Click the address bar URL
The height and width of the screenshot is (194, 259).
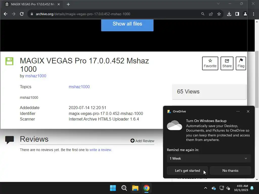coord(83,14)
